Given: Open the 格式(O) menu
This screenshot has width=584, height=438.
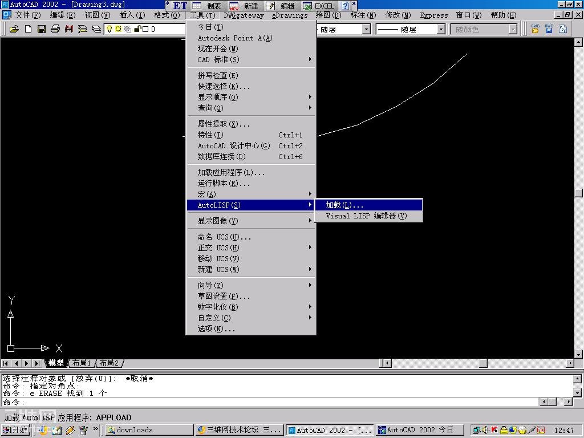Looking at the screenshot, I should (167, 15).
